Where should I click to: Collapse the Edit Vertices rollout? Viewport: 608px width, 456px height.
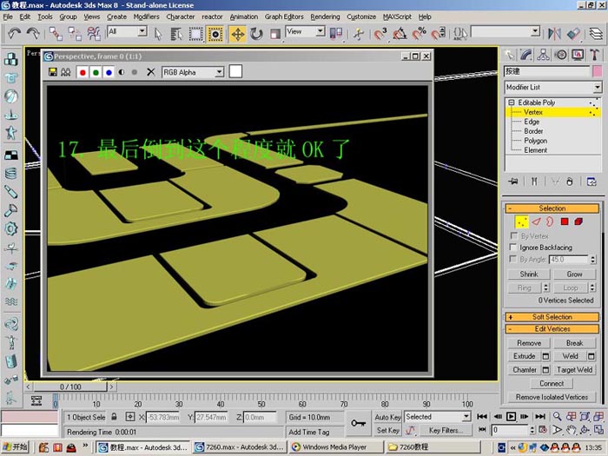[552, 329]
